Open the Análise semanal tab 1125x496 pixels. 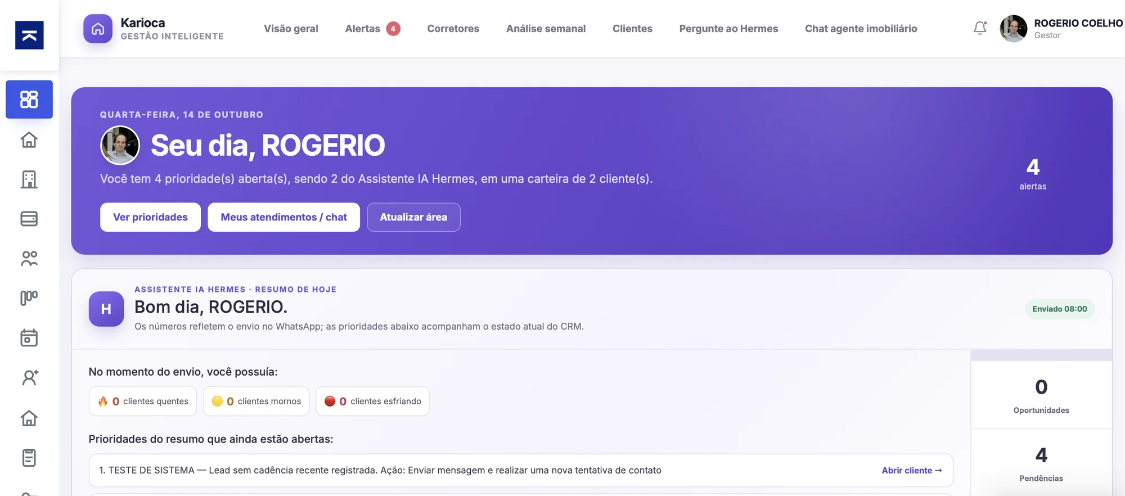click(x=546, y=29)
